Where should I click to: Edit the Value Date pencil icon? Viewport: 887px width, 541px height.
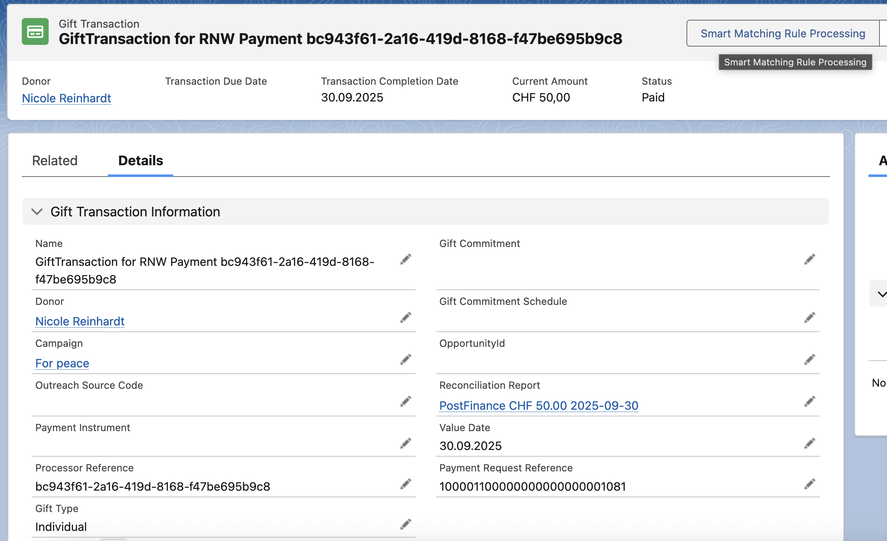pyautogui.click(x=810, y=442)
